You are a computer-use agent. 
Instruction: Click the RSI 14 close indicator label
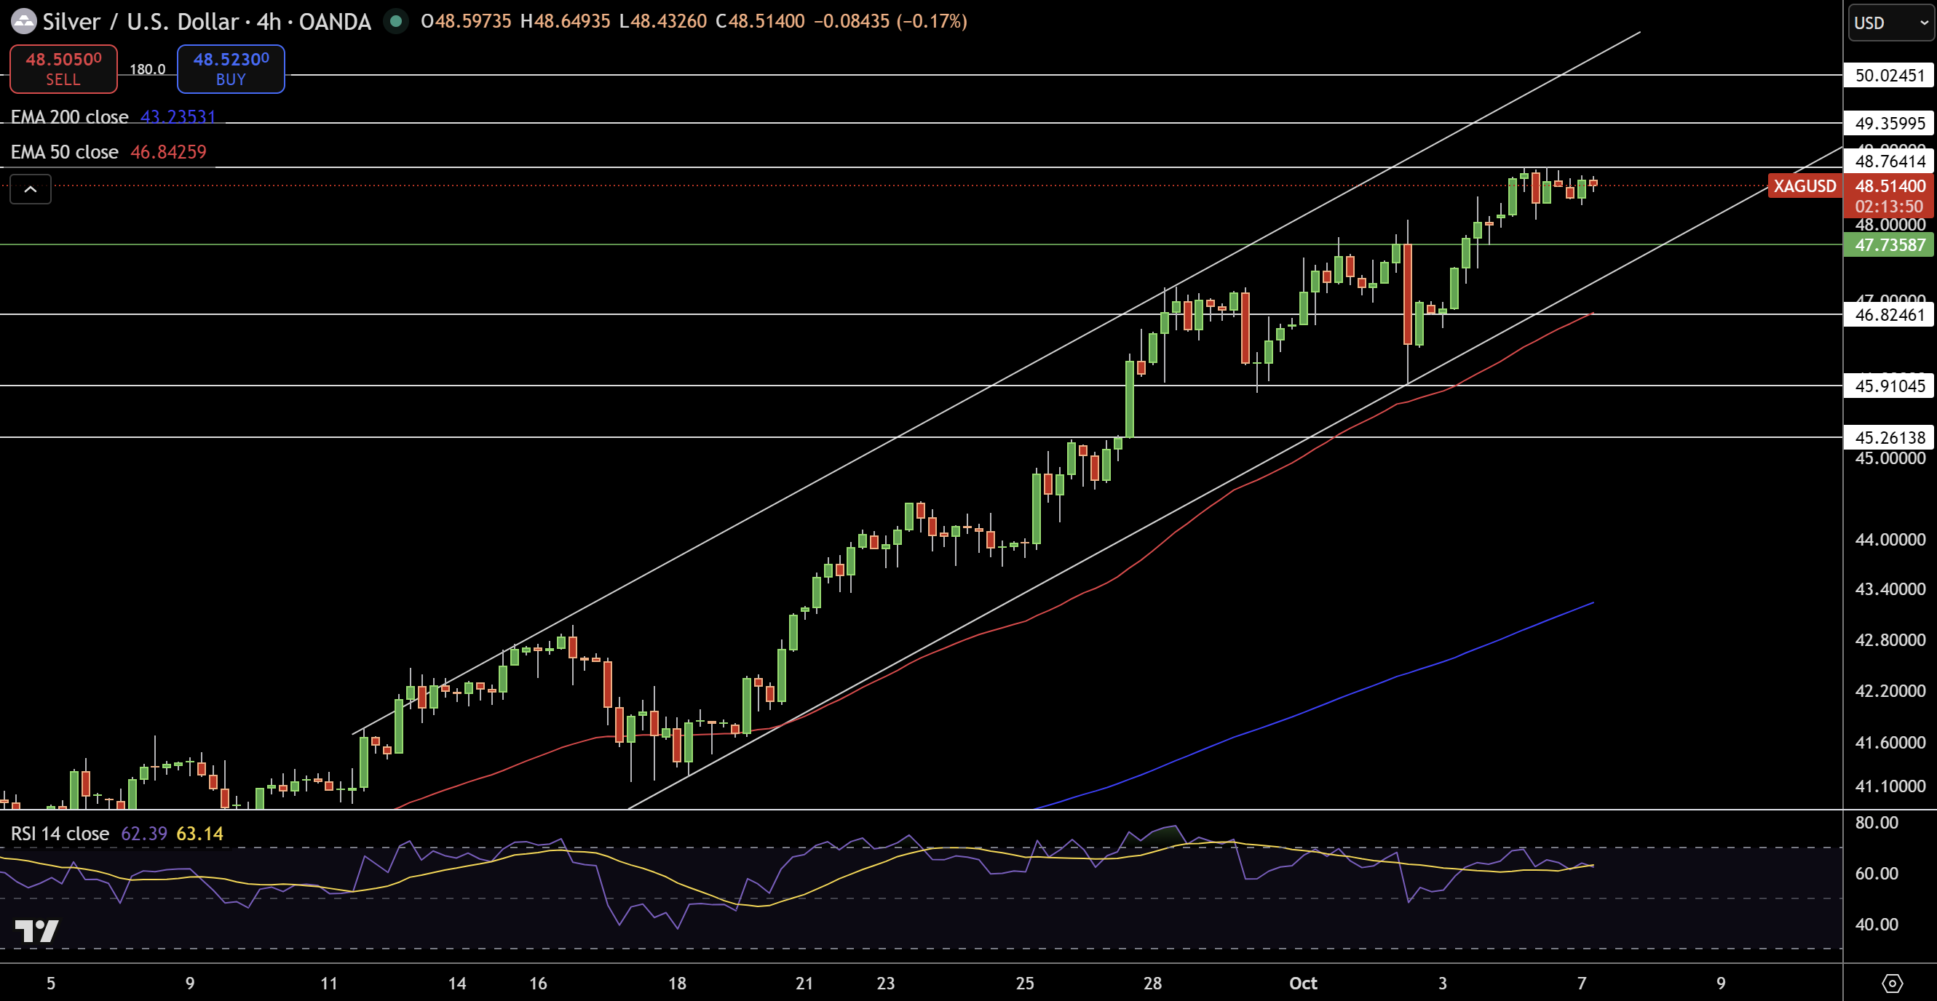[60, 834]
